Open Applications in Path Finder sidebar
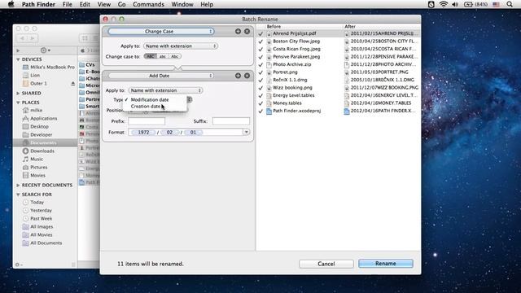521x293 pixels. point(43,119)
